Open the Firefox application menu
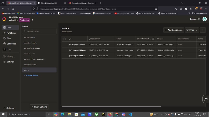Viewport: 209px width, 117px height. pyautogui.click(x=206, y=9)
